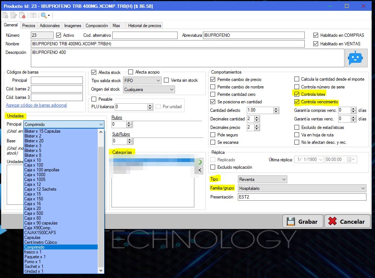Open Última réplica date dropdown
The image size is (375, 278).
point(320,159)
